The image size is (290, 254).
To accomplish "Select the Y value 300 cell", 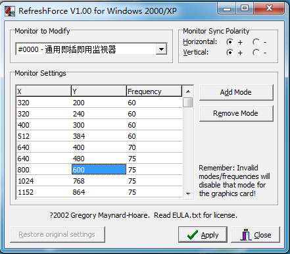I will pos(99,125).
